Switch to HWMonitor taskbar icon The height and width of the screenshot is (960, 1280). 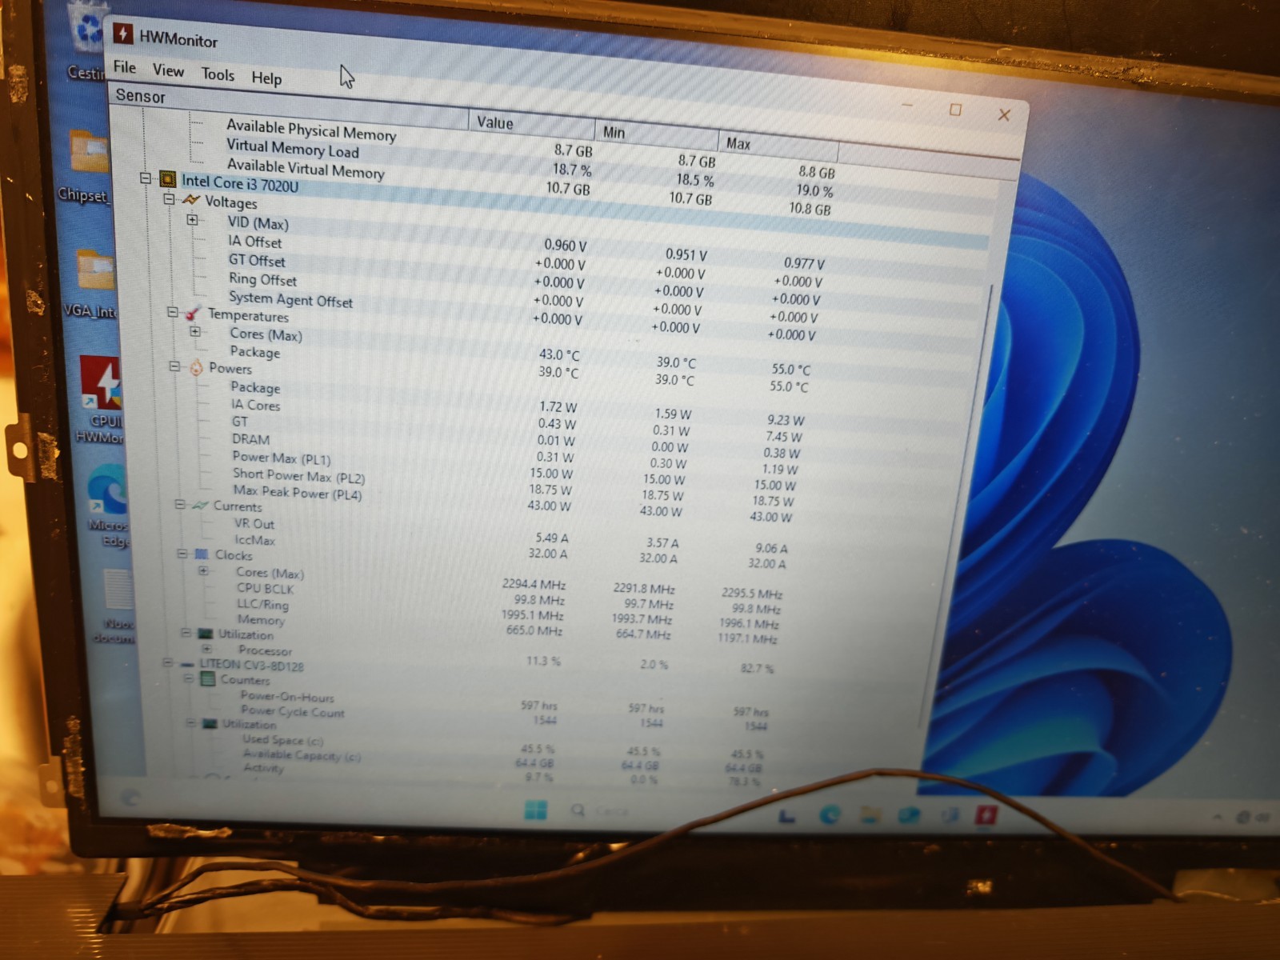tap(986, 816)
